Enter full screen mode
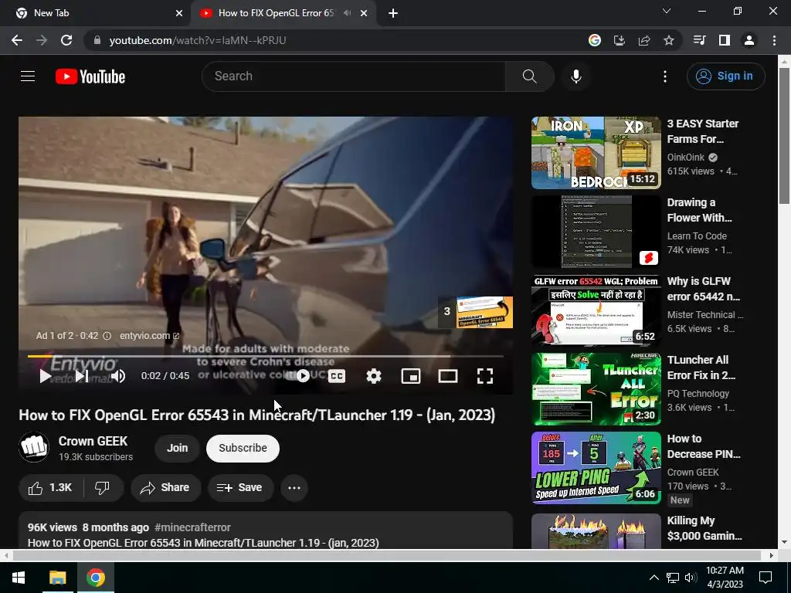 tap(485, 376)
